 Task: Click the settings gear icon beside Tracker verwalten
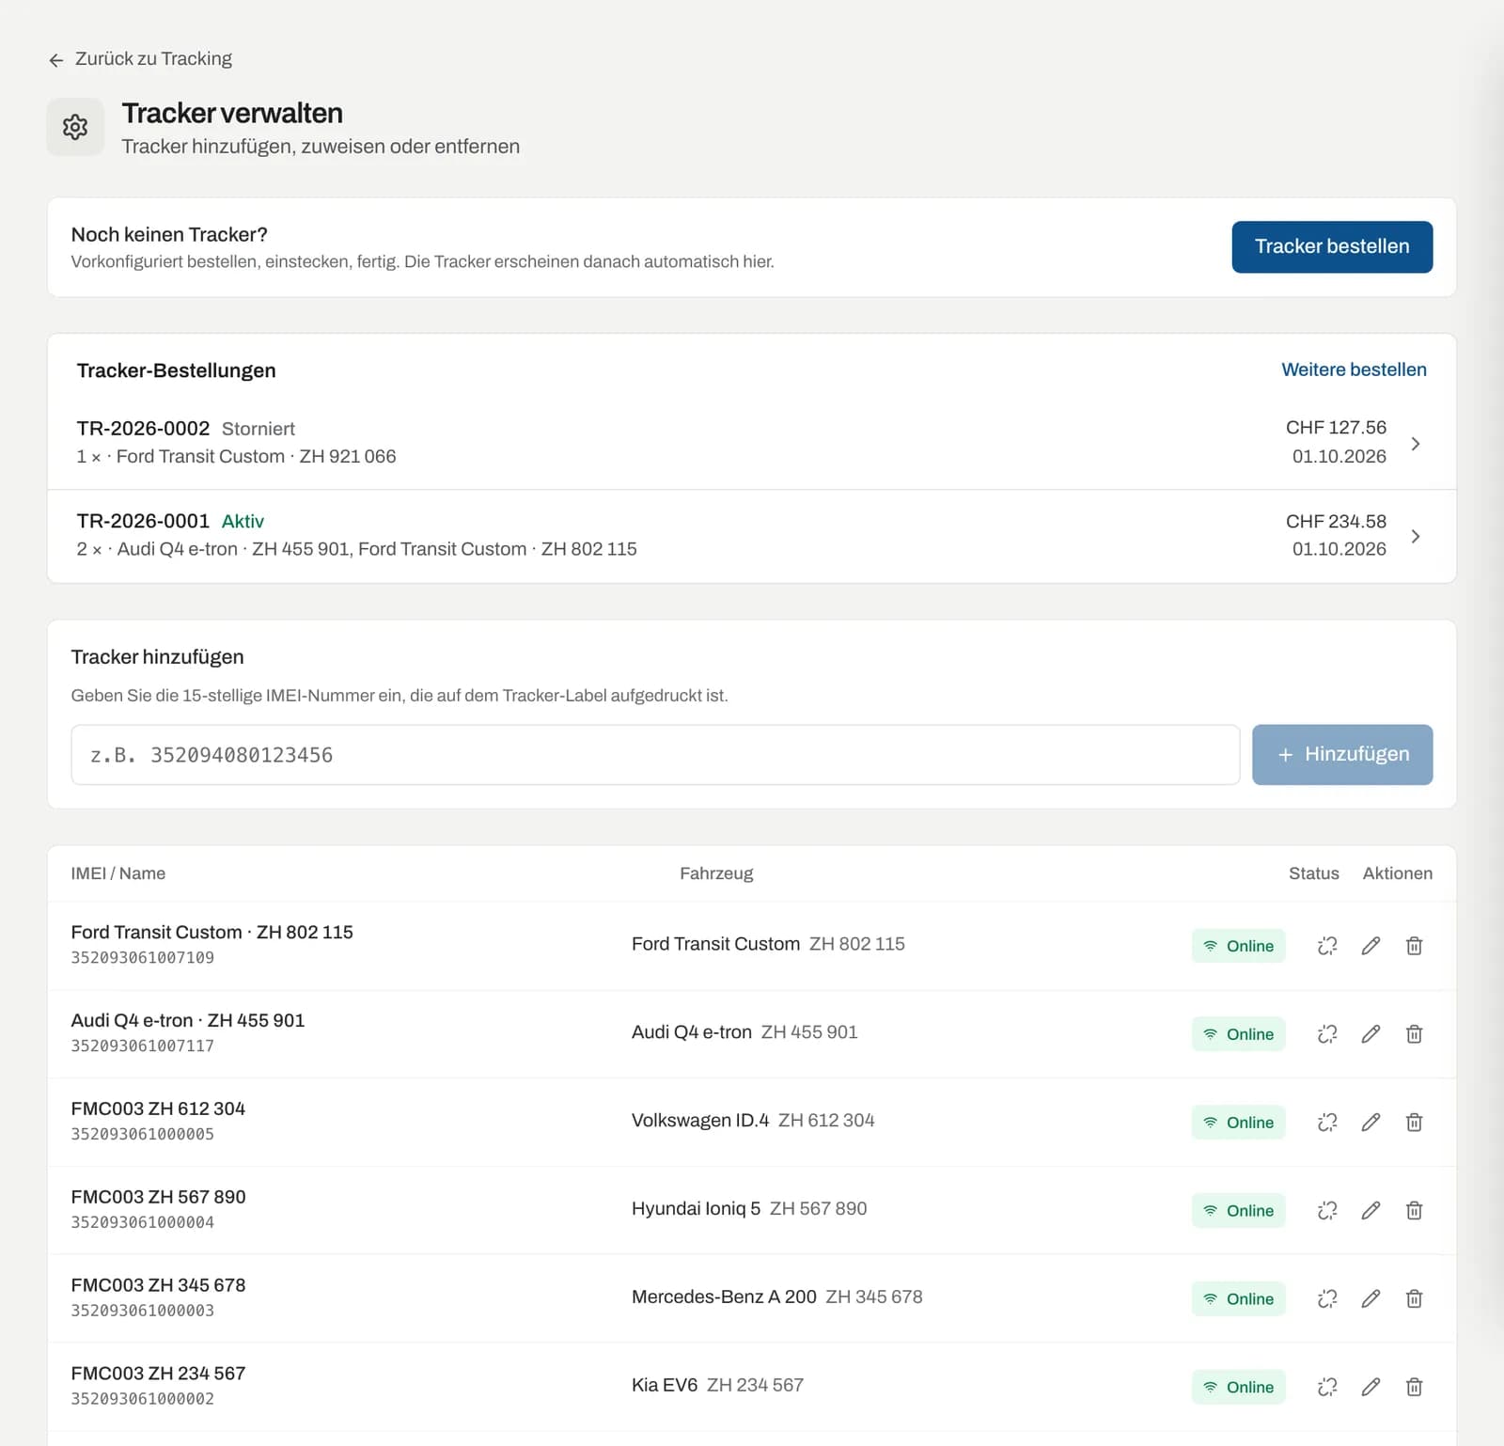click(x=75, y=127)
